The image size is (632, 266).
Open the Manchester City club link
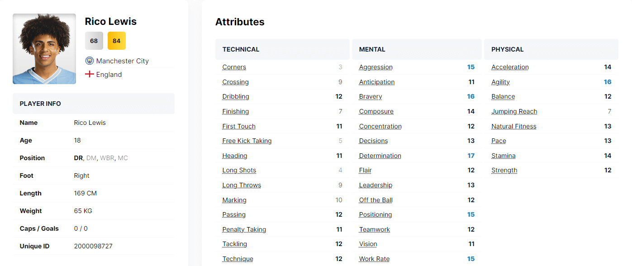(122, 61)
